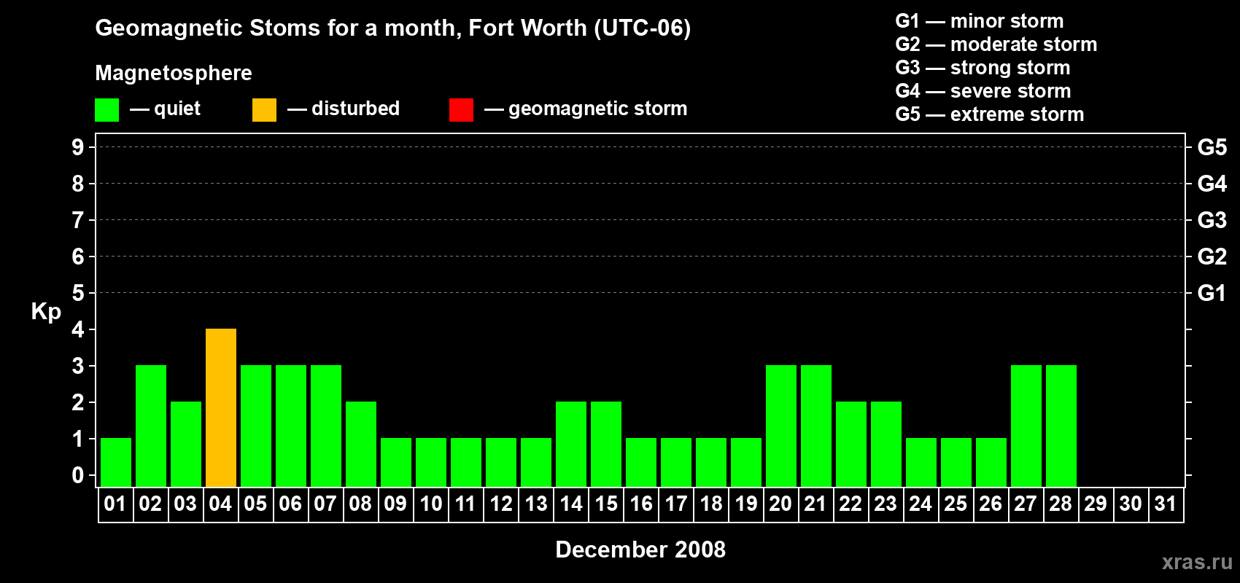Click the day label 22
This screenshot has height=583, width=1240.
(850, 504)
